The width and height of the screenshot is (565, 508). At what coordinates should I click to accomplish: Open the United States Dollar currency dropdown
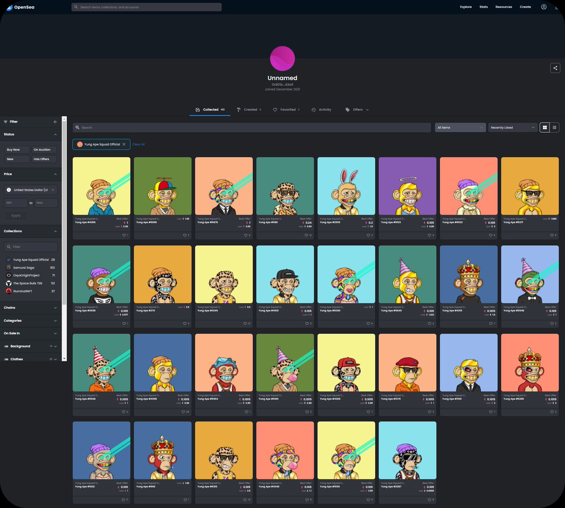point(31,190)
